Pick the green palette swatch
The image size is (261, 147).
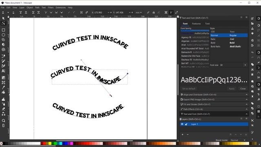point(55,143)
